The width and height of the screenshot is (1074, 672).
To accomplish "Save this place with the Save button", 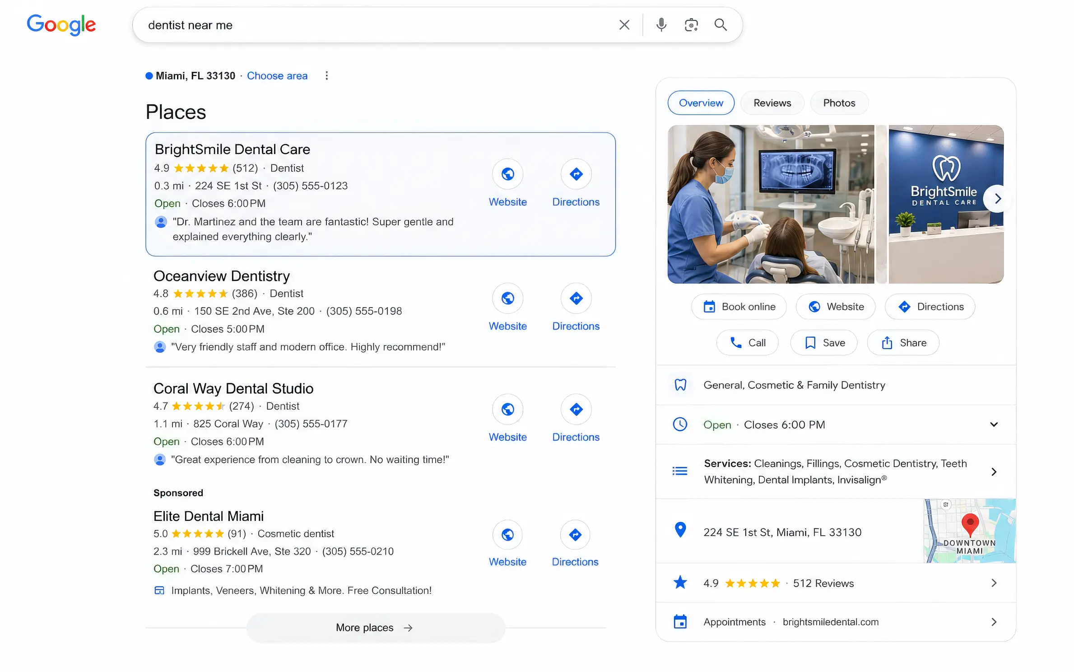I will click(824, 343).
